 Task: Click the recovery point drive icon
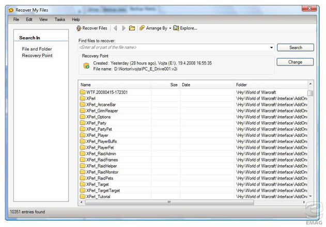point(86,66)
